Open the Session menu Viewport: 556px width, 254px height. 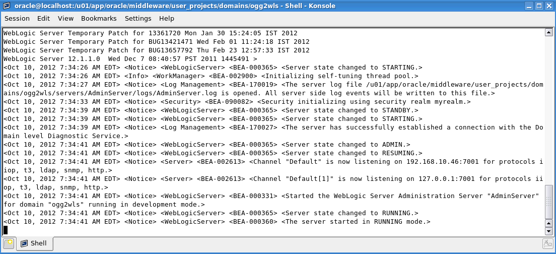click(17, 18)
